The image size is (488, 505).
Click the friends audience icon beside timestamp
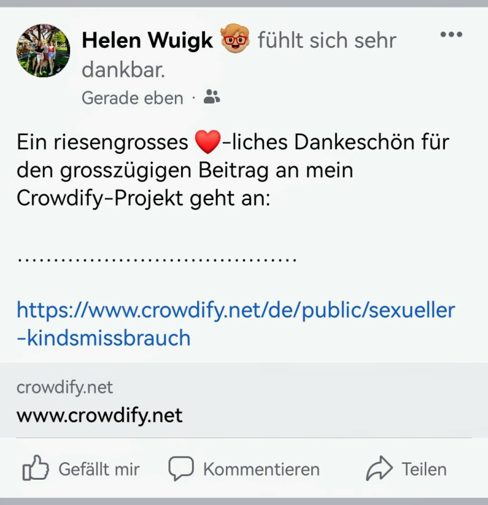tap(212, 97)
